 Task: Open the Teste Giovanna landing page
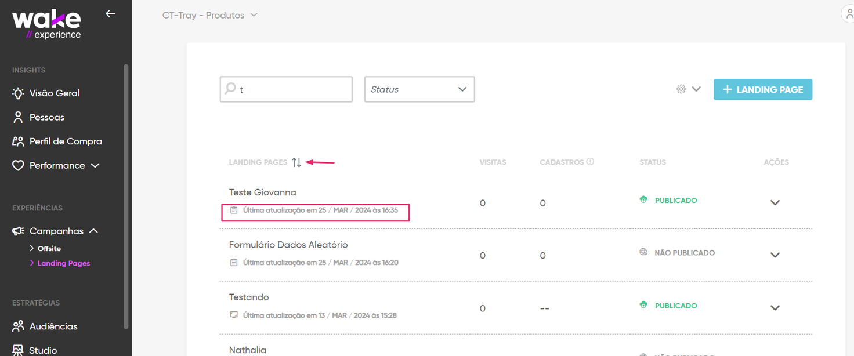(x=263, y=192)
